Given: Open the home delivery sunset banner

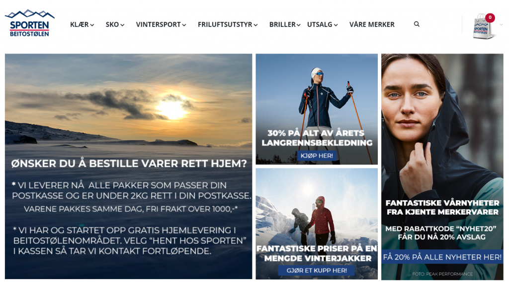Looking at the screenshot, I should (x=129, y=167).
